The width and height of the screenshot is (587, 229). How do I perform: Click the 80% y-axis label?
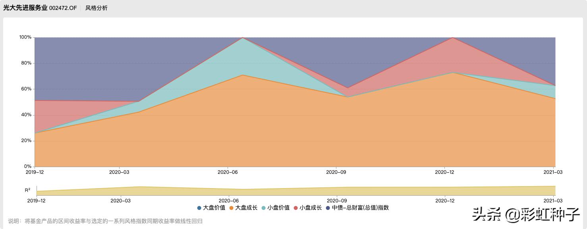(x=27, y=63)
